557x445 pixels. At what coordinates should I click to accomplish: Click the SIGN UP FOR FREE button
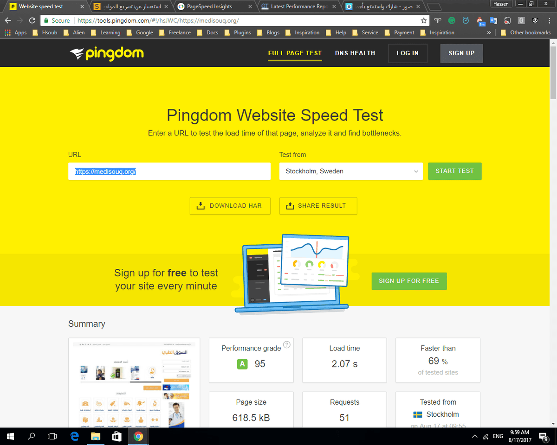[409, 281]
